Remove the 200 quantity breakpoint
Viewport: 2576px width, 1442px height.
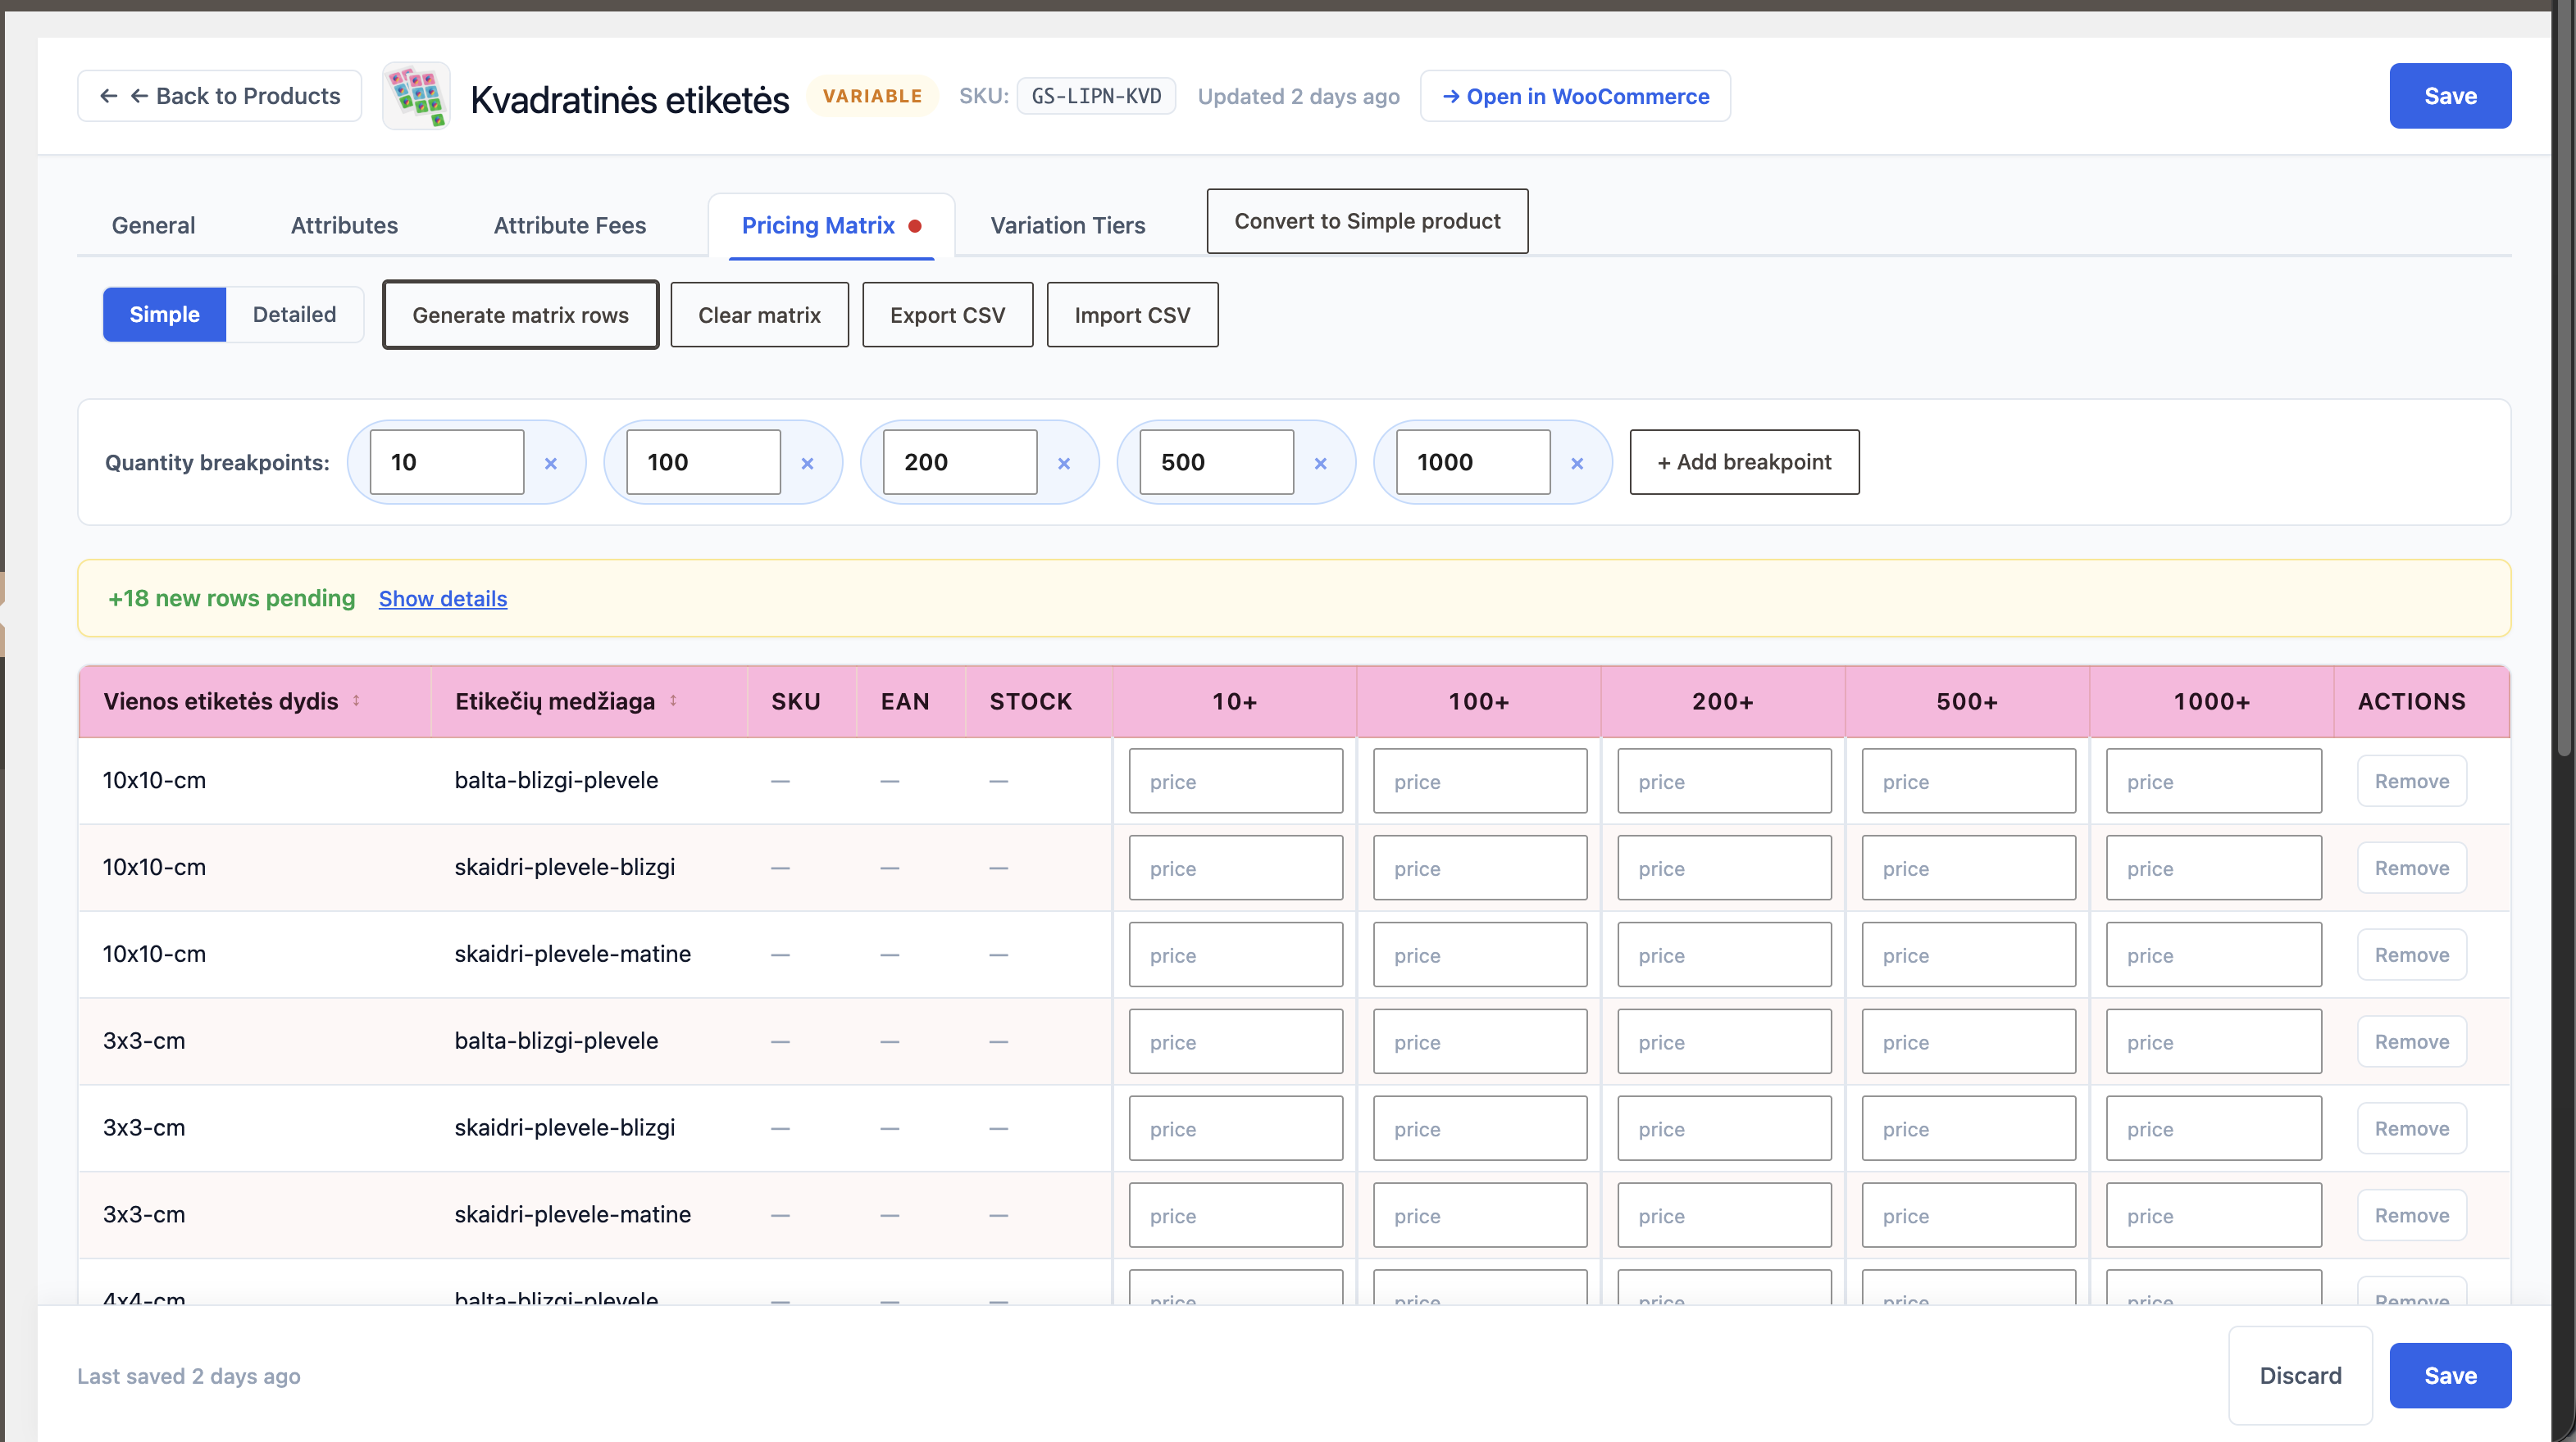(1064, 463)
